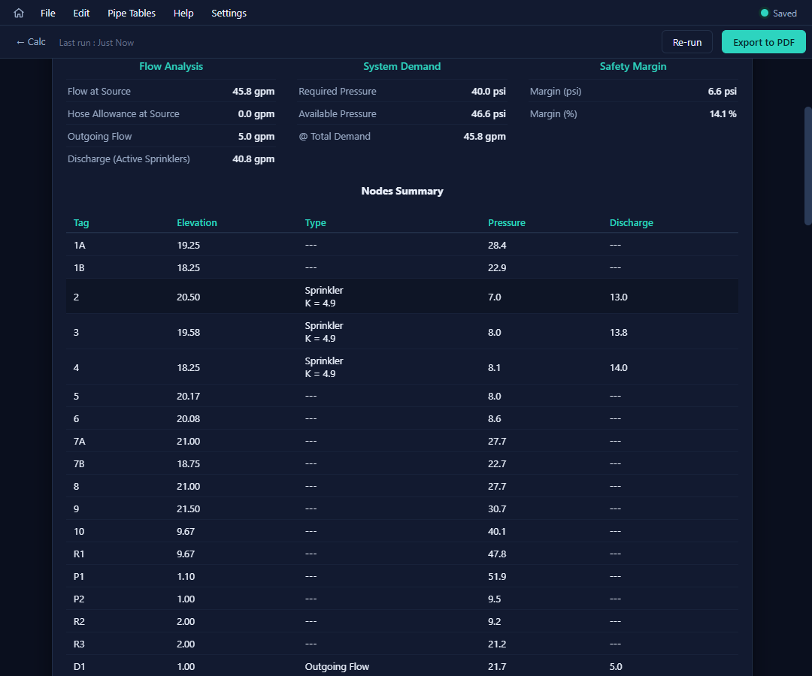This screenshot has height=676, width=812.
Task: Click elevation 21.50 in node 9 row
Action: click(188, 509)
